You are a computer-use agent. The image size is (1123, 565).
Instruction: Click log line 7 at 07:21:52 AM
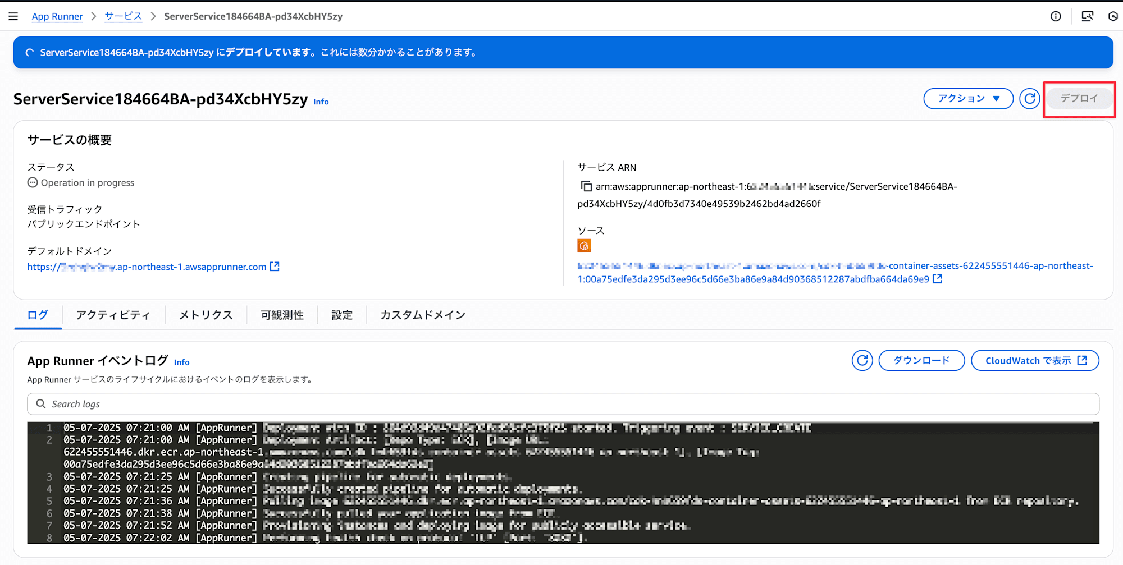click(563, 526)
